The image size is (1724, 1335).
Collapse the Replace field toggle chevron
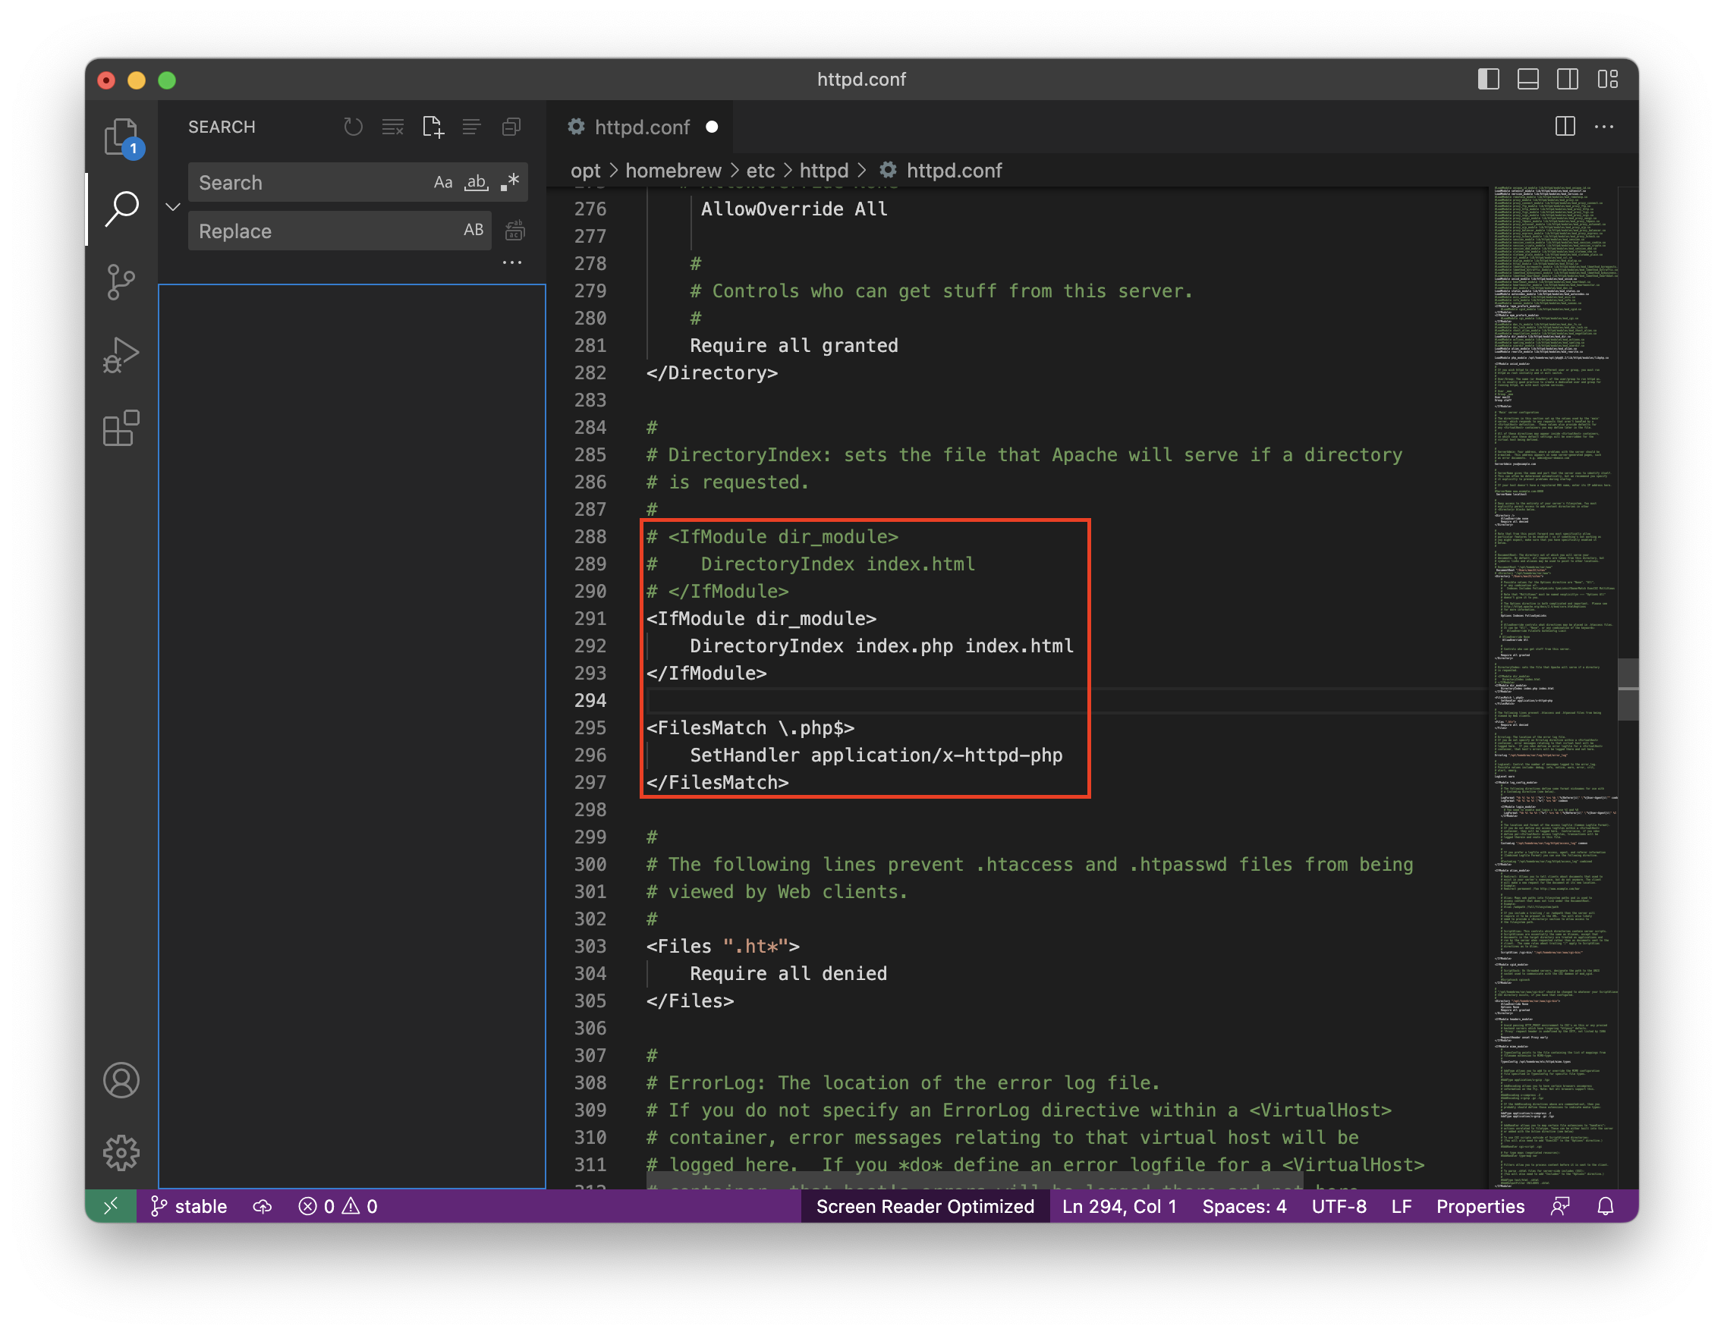tap(173, 207)
